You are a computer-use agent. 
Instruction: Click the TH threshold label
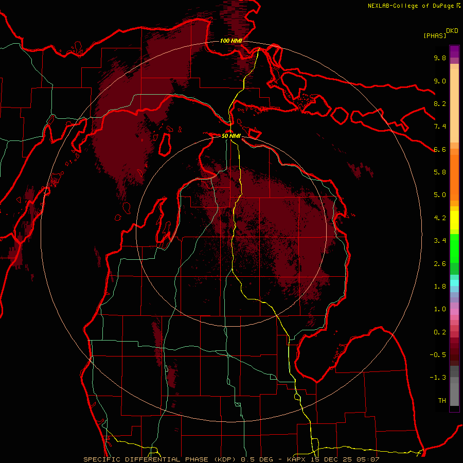click(442, 401)
